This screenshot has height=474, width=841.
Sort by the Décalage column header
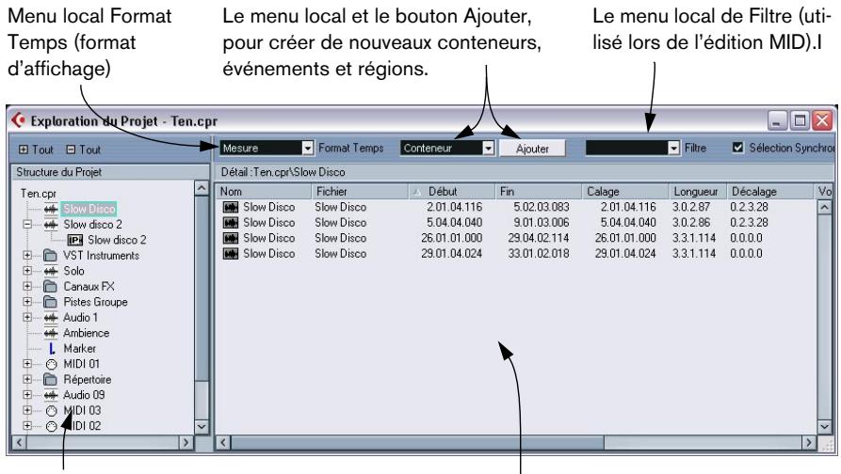(770, 191)
